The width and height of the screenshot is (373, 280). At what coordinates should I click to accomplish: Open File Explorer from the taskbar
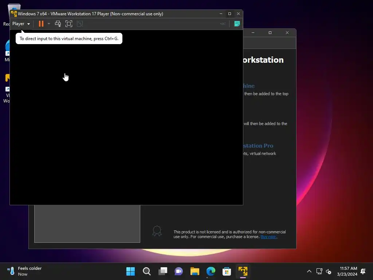tap(195, 271)
